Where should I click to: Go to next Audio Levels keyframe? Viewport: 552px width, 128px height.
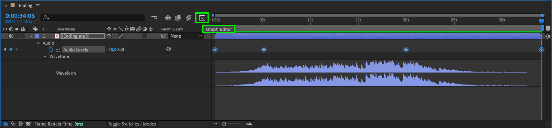(x=17, y=49)
